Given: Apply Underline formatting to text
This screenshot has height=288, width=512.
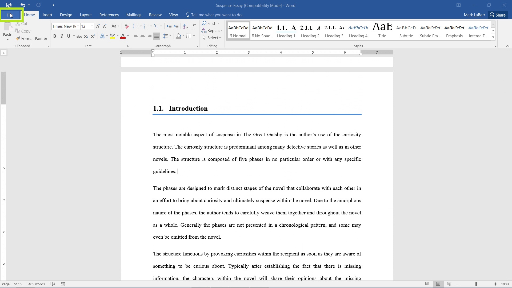Looking at the screenshot, I should pyautogui.click(x=69, y=36).
